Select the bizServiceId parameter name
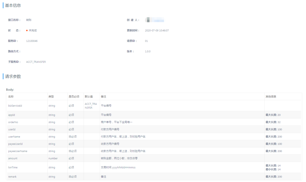This screenshot has width=306, height=182. 16,105
